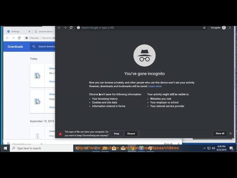Reload the Downloads page in the background window

19,38
